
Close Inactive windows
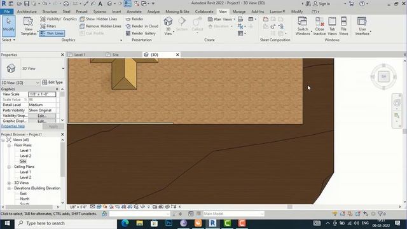[x=319, y=26]
